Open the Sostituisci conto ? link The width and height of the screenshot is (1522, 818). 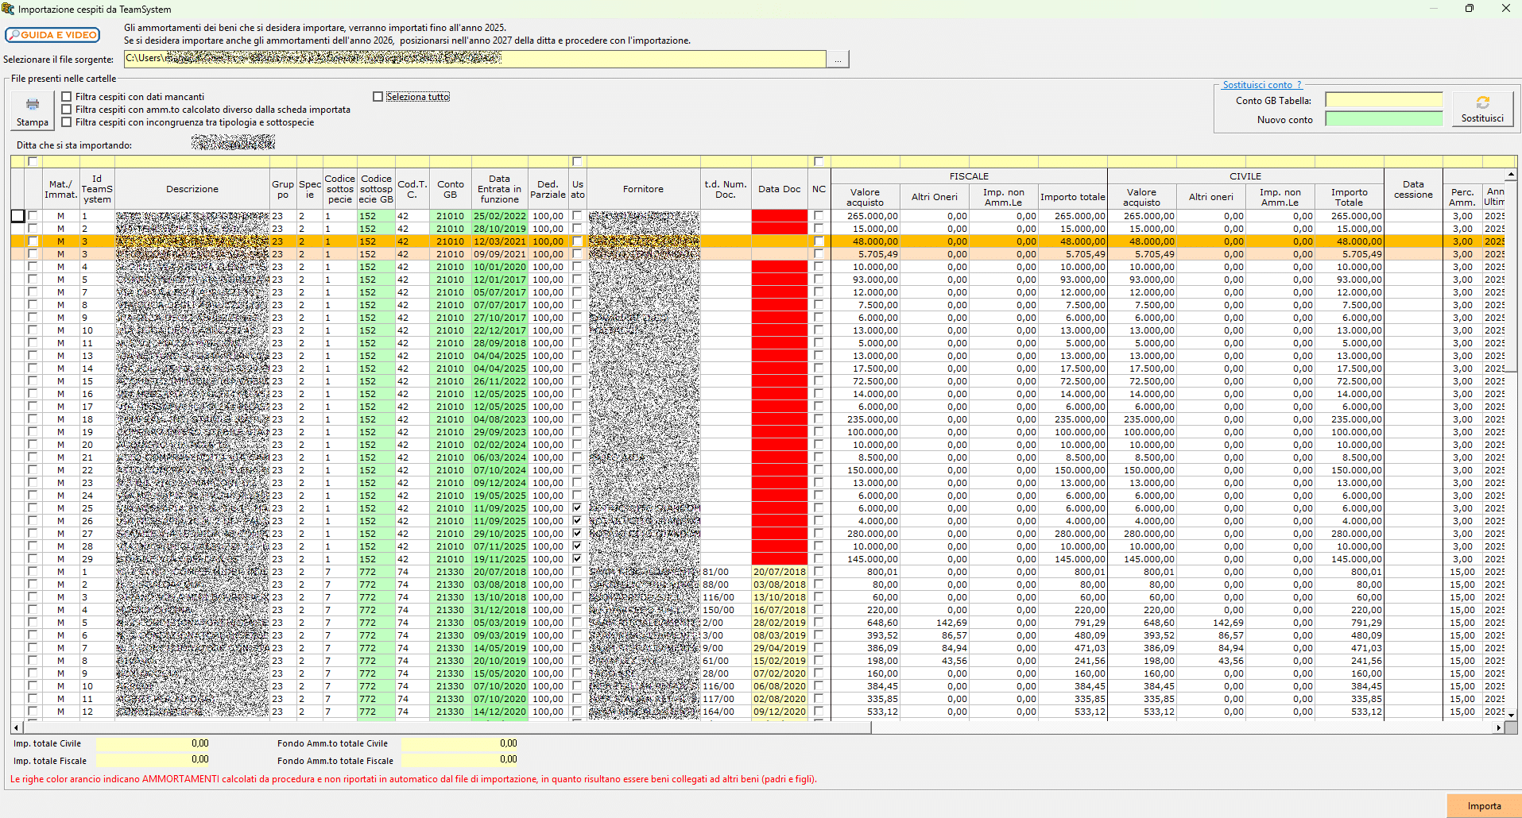tap(1262, 85)
